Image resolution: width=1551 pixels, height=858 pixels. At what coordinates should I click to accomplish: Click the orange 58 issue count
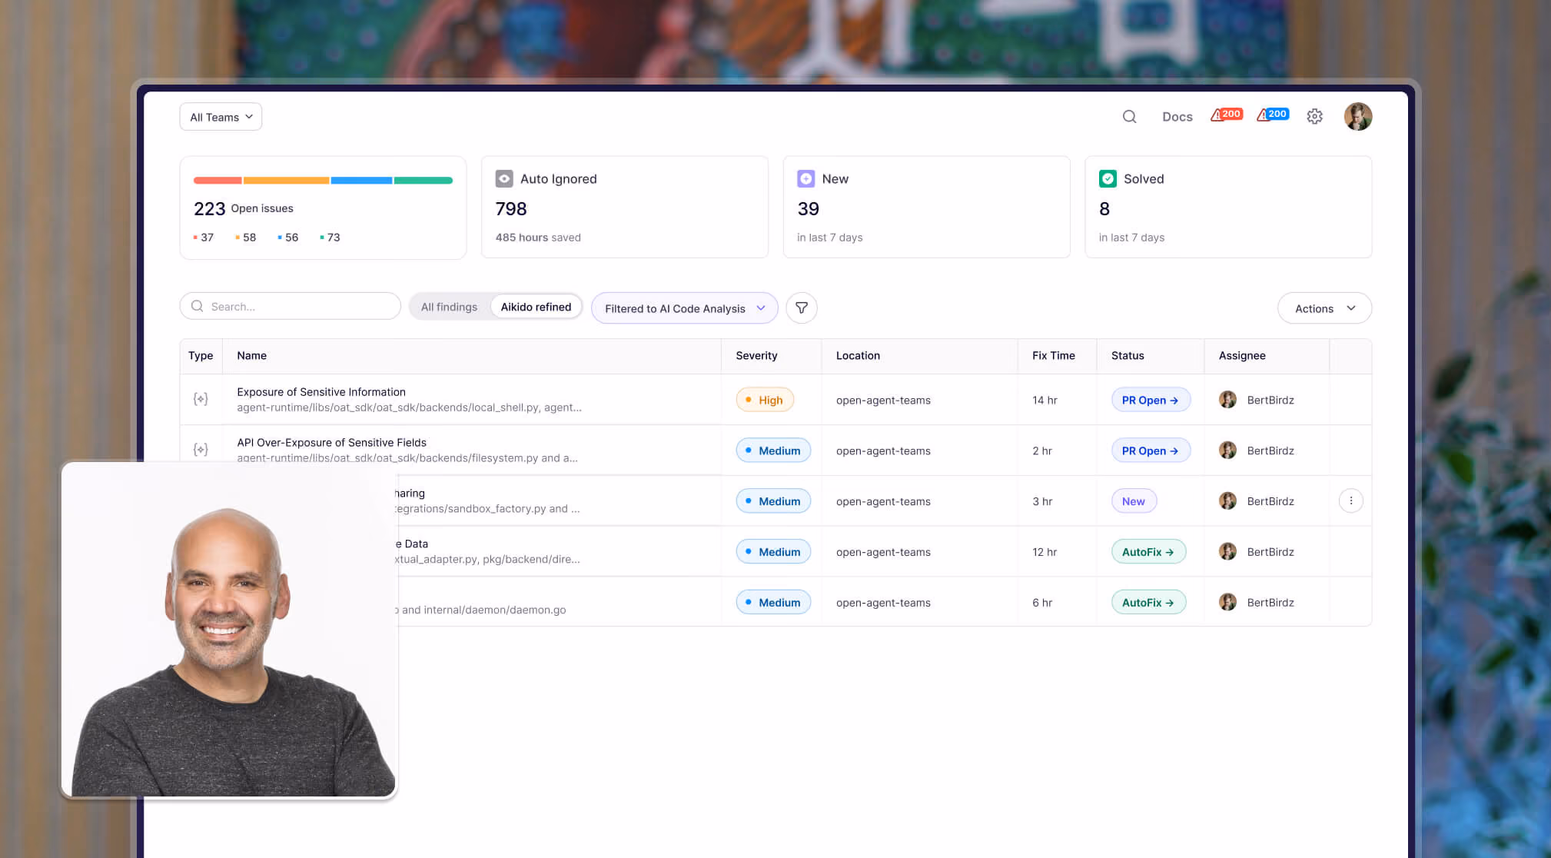246,238
